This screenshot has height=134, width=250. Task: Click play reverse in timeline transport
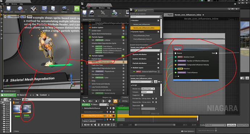[95, 125]
